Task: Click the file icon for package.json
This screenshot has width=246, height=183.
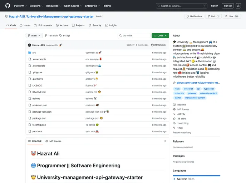Action: 29,118
